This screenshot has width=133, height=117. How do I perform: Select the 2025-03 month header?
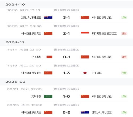66,82
